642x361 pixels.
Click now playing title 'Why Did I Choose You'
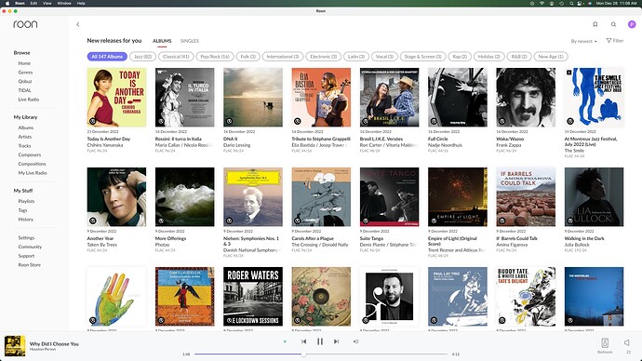54,344
